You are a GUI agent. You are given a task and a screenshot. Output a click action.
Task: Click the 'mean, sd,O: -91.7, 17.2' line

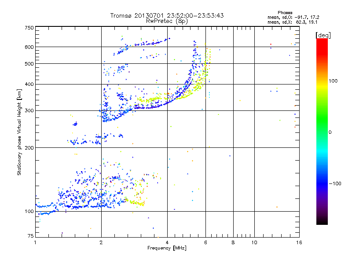point(293,18)
